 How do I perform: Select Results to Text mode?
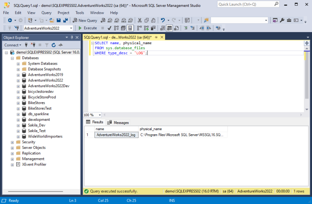tap(162, 28)
